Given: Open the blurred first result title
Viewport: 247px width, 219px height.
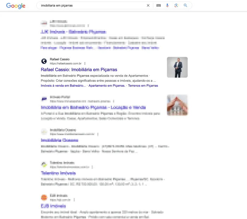Looking at the screenshot, I should (73, 32).
